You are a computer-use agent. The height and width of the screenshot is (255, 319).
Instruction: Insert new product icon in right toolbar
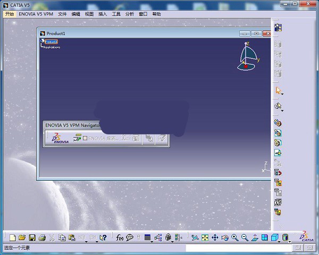[x=278, y=133]
